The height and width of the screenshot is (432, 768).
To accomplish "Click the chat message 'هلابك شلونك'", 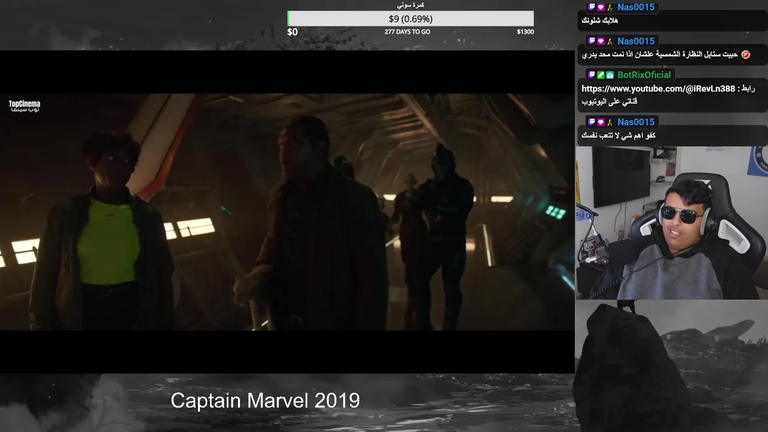I will pos(600,20).
